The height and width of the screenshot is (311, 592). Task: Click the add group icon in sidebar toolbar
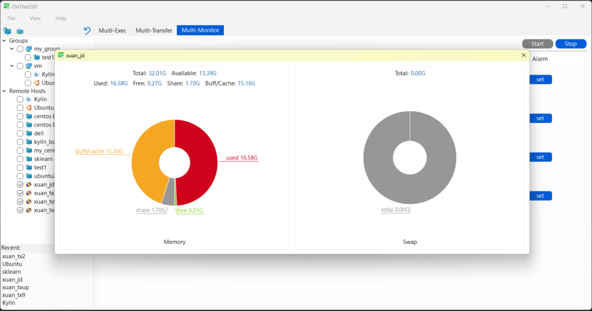[x=7, y=31]
